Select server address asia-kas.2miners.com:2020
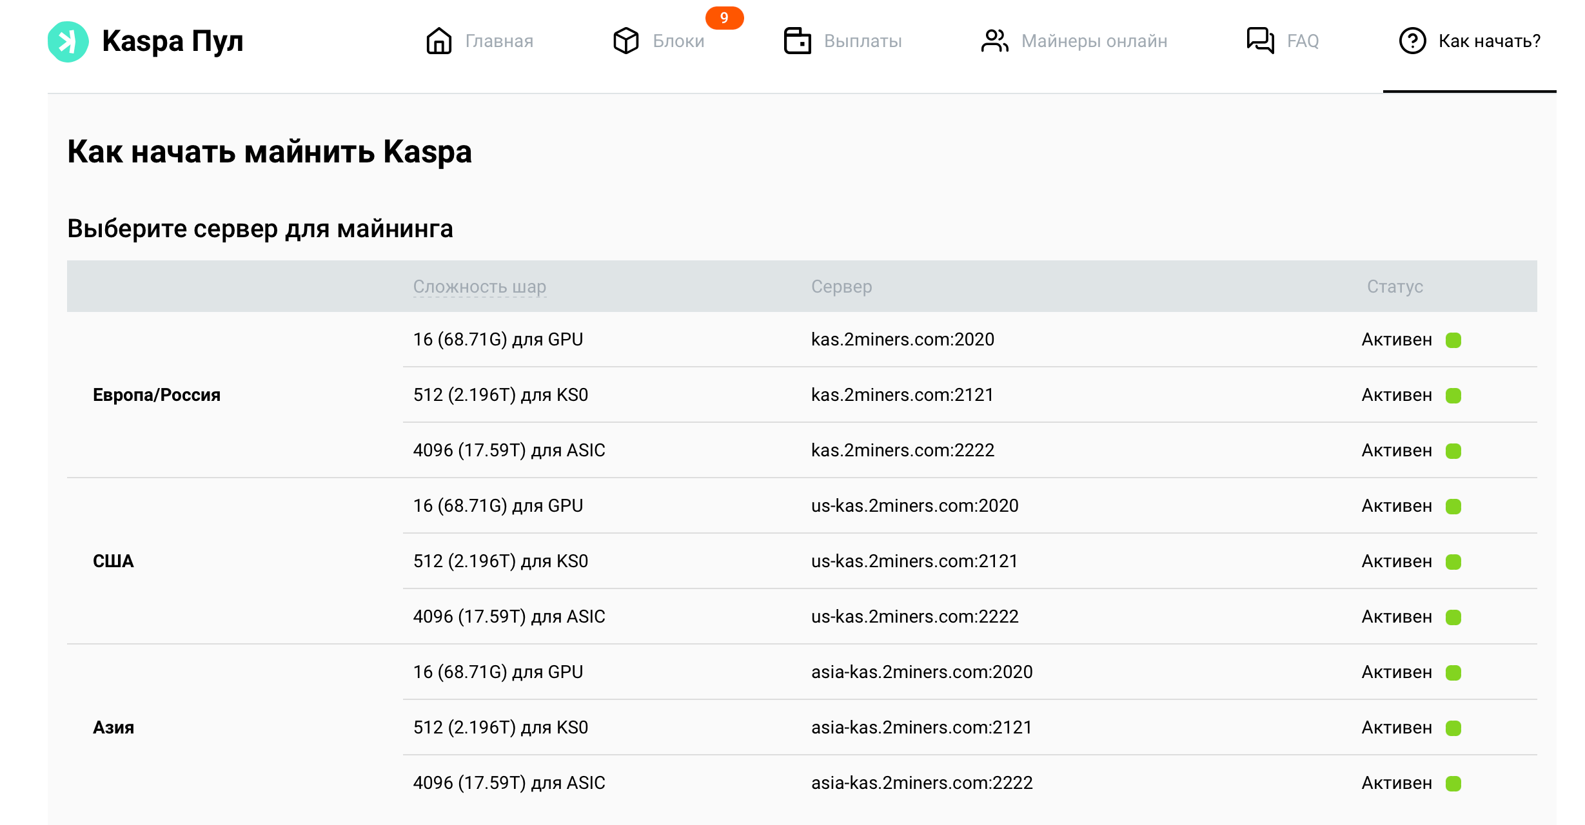The height and width of the screenshot is (825, 1585). (922, 672)
